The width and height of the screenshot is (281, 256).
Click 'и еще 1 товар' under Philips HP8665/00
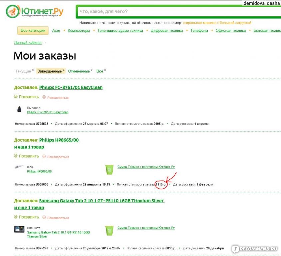coord(29,147)
